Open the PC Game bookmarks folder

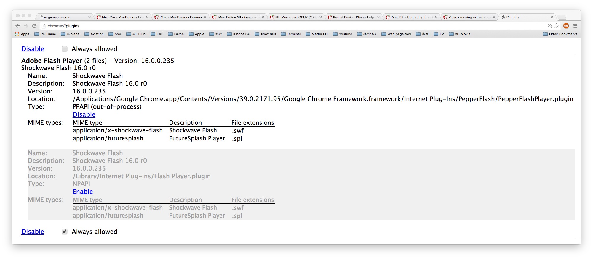(x=45, y=34)
